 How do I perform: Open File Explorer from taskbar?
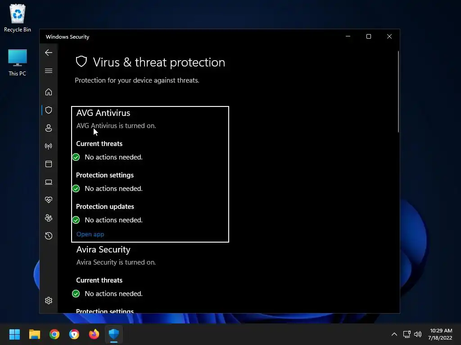34,334
